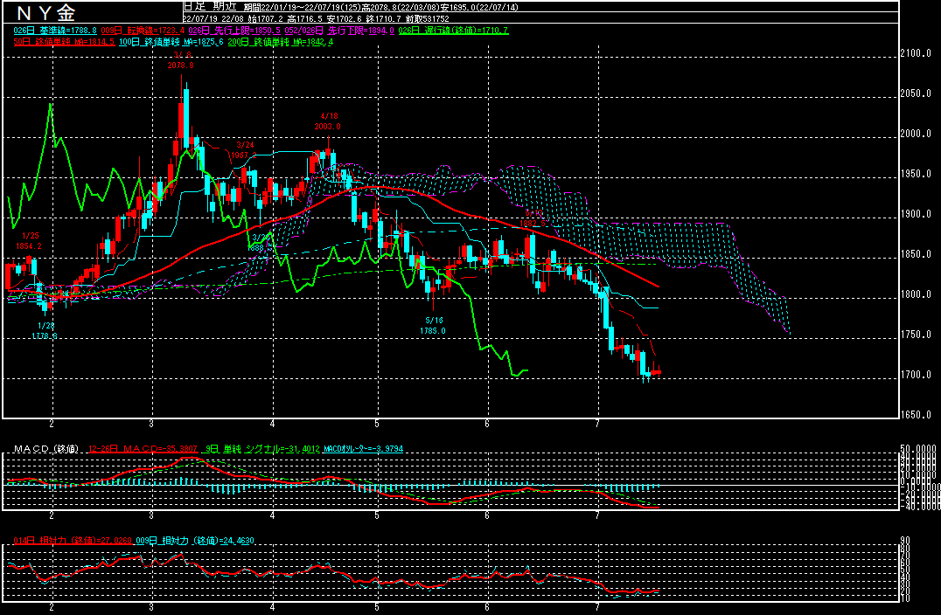
Task: Click month 2 on RSI panel axis
Action: pyautogui.click(x=52, y=607)
